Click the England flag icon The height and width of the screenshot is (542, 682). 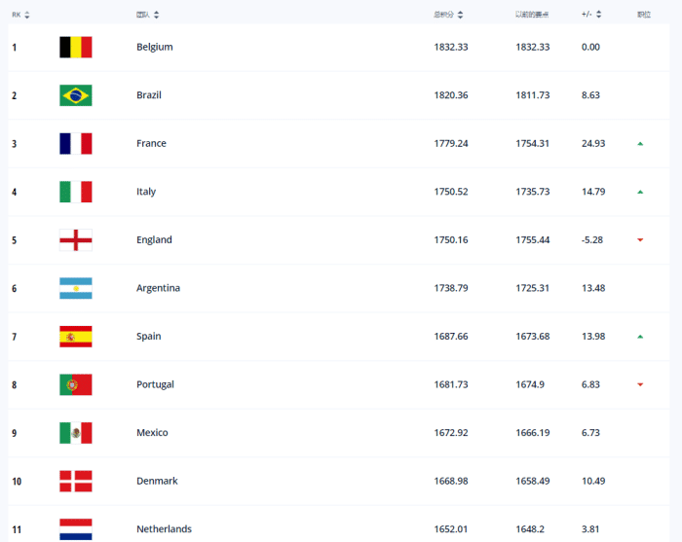pos(75,239)
